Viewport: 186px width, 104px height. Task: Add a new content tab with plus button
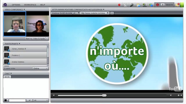coord(112,13)
